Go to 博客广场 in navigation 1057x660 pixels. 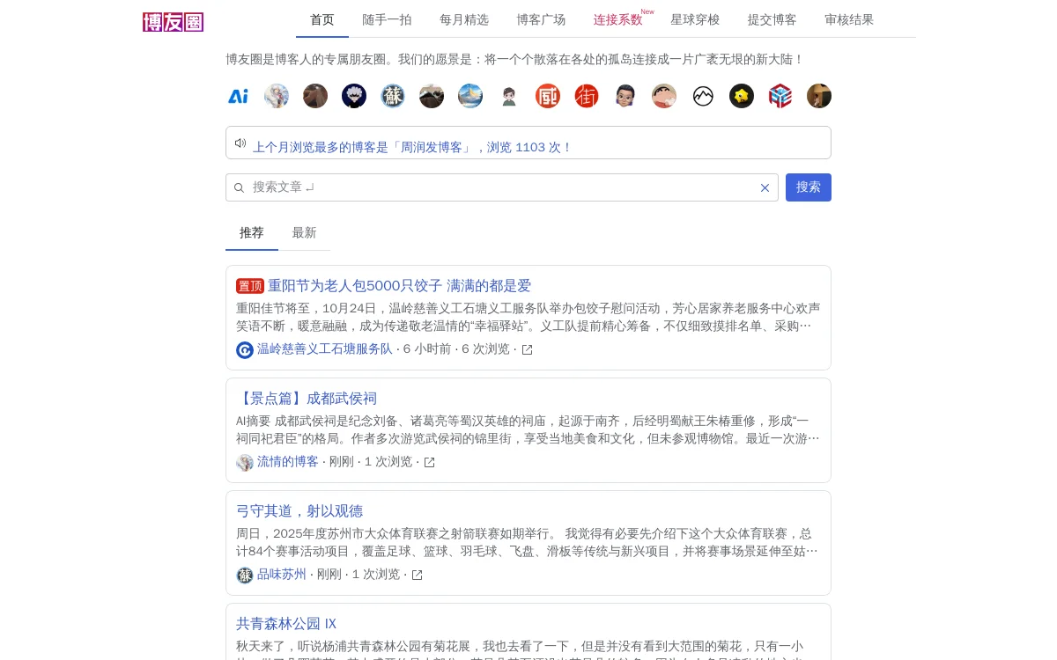click(x=541, y=19)
